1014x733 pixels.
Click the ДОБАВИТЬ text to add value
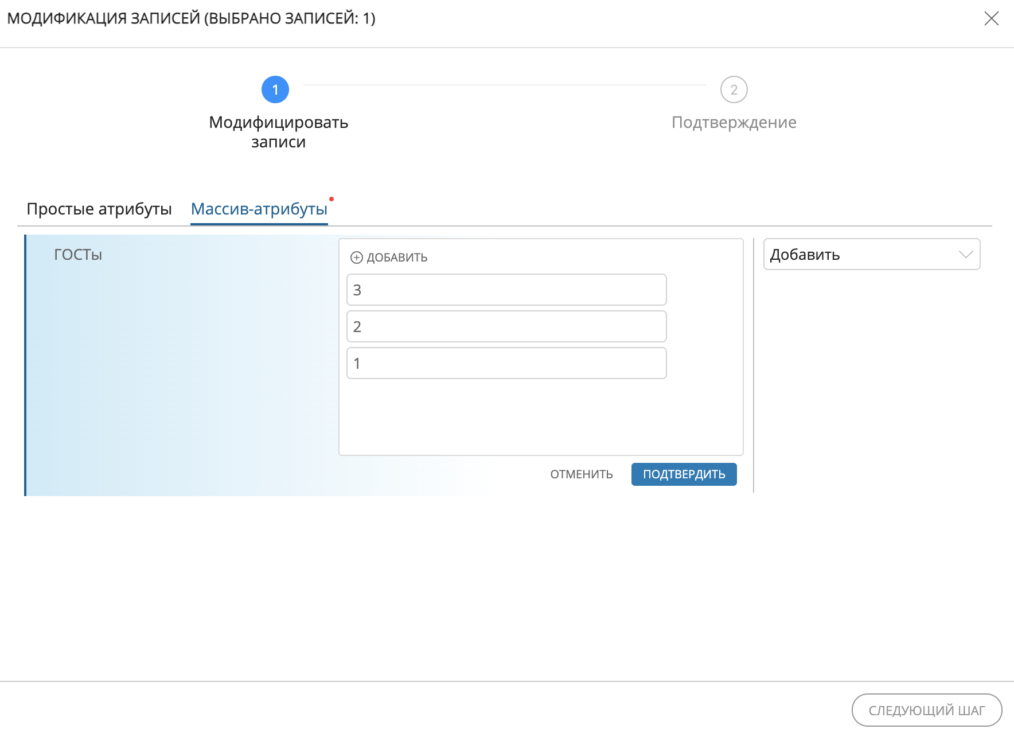tap(397, 258)
